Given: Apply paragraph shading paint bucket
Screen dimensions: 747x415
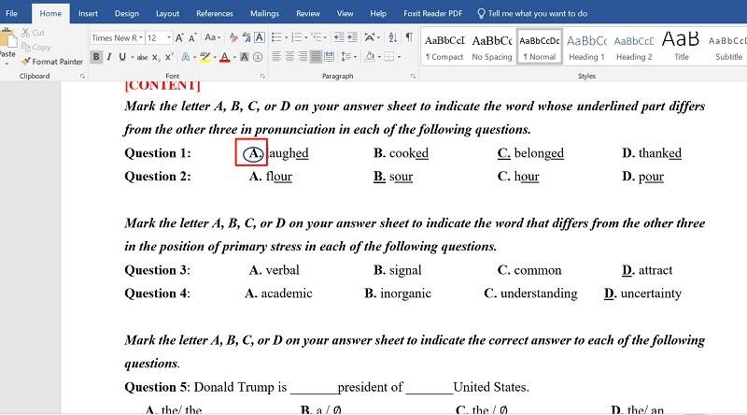Looking at the screenshot, I should 370,57.
